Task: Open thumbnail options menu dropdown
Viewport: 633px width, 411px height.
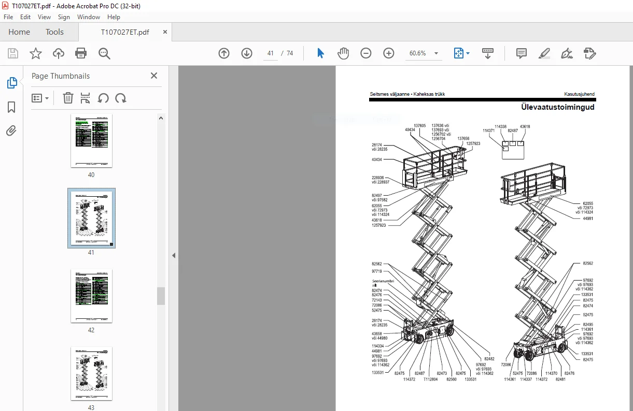Action: [x=40, y=98]
